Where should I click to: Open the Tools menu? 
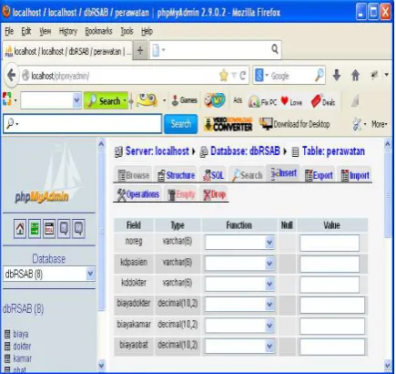[127, 31]
